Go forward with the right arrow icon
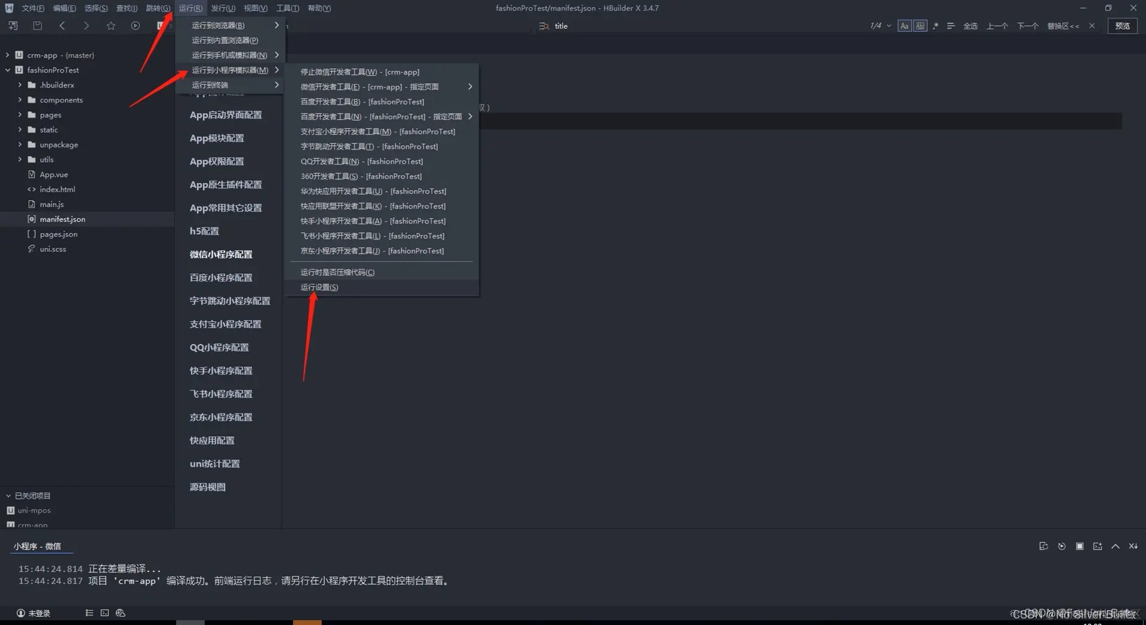Screen dimensions: 1146x625 (87, 26)
